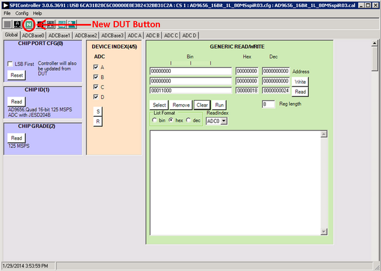
Task: Click the Run button
Action: coord(219,105)
